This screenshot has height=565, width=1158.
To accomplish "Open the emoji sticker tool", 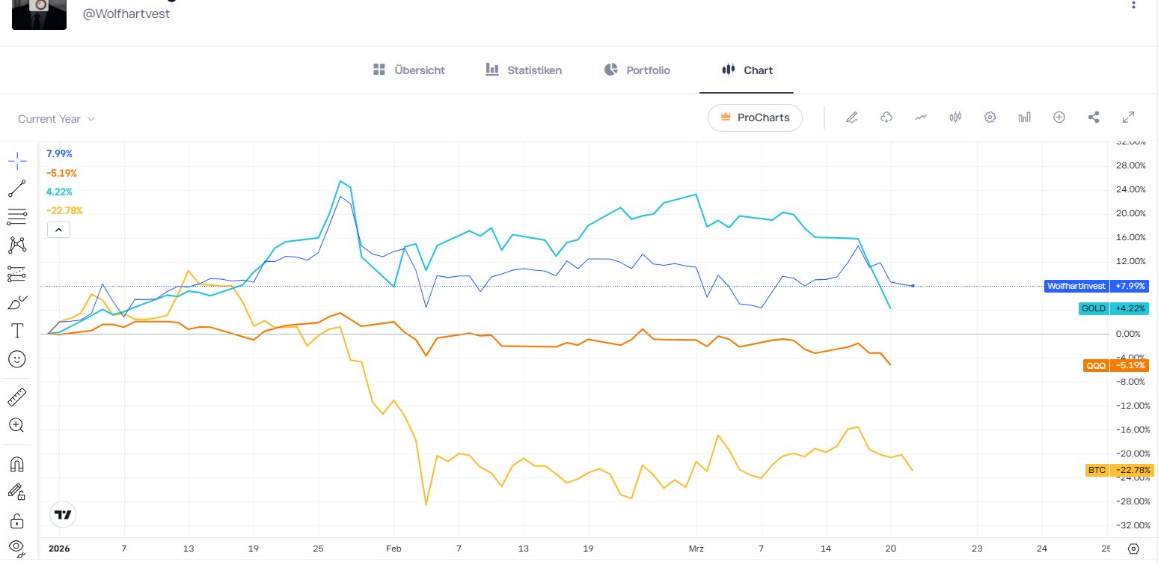I will point(16,359).
